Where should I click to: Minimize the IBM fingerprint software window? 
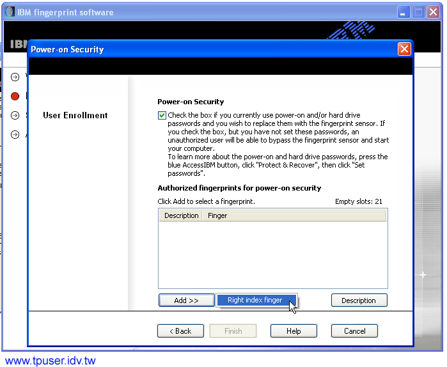(x=404, y=12)
